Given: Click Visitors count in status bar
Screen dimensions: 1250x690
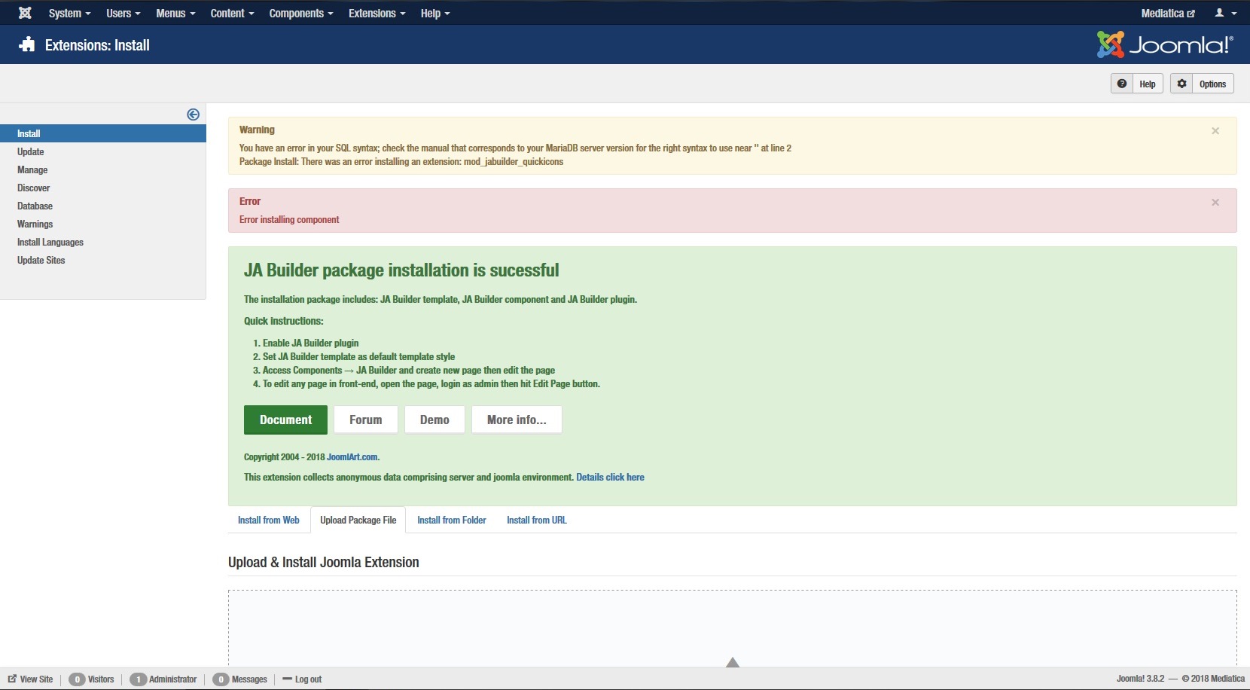Looking at the screenshot, I should 91,679.
